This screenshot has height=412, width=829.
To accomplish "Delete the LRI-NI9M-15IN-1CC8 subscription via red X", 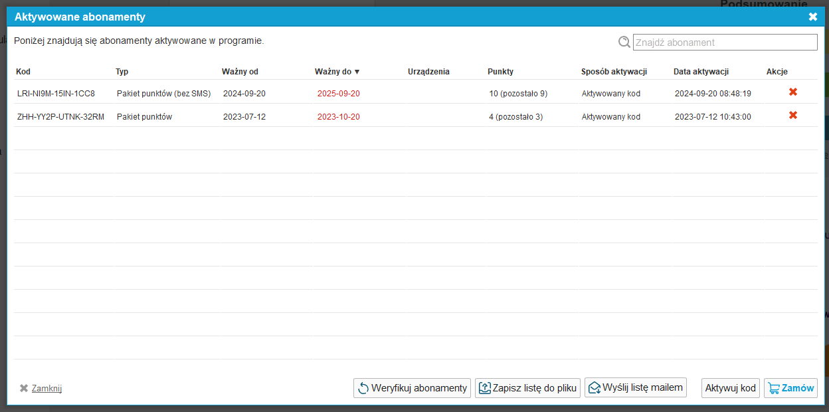I will pos(792,92).
